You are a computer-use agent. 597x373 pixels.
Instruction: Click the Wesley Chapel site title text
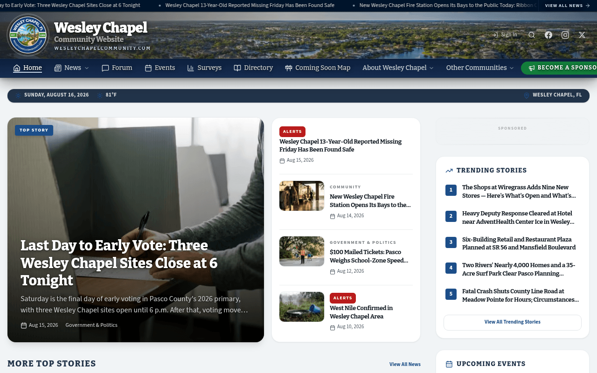(101, 28)
